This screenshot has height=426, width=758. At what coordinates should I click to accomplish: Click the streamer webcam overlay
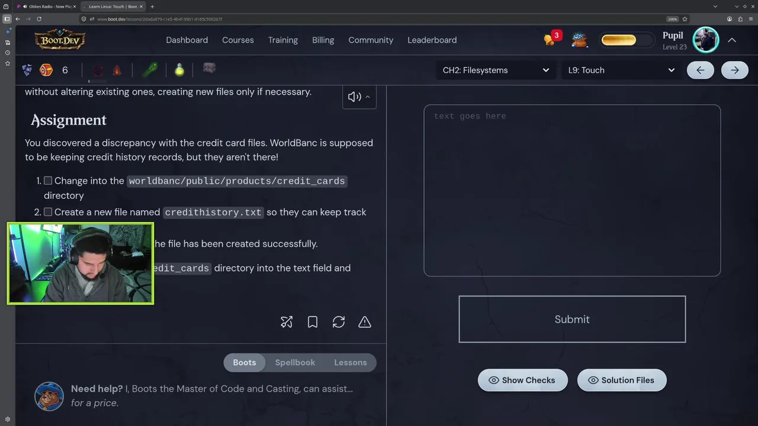coord(81,263)
